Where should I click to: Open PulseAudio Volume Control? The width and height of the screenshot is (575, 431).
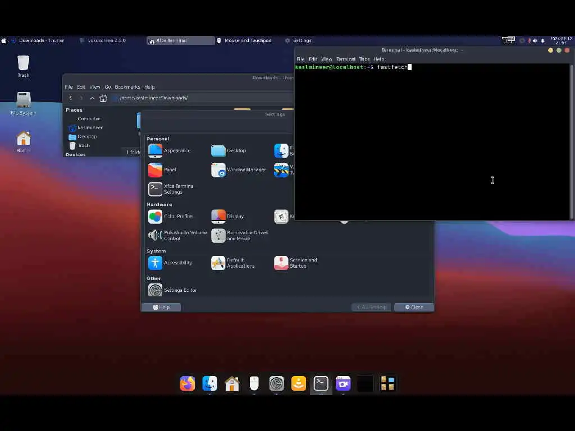click(177, 235)
